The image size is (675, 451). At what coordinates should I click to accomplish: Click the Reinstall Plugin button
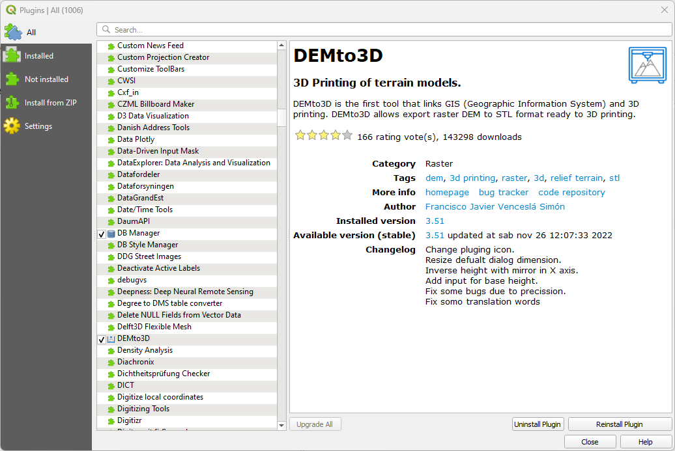pyautogui.click(x=620, y=424)
